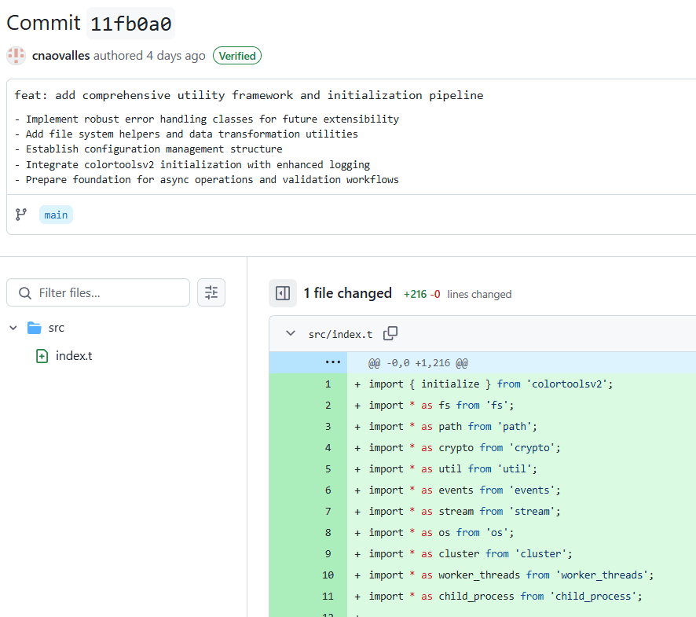The image size is (696, 617).
Task: Click the -0 deletions count
Action: pyautogui.click(x=435, y=294)
